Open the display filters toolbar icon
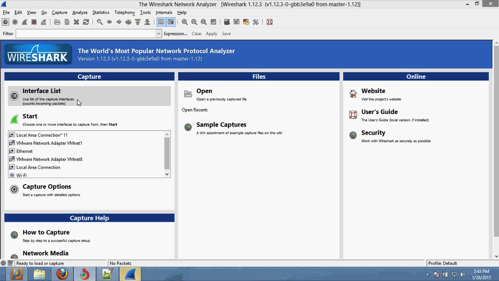 (x=236, y=22)
